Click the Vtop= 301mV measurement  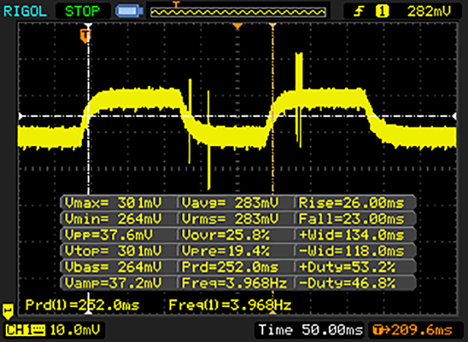(x=113, y=251)
